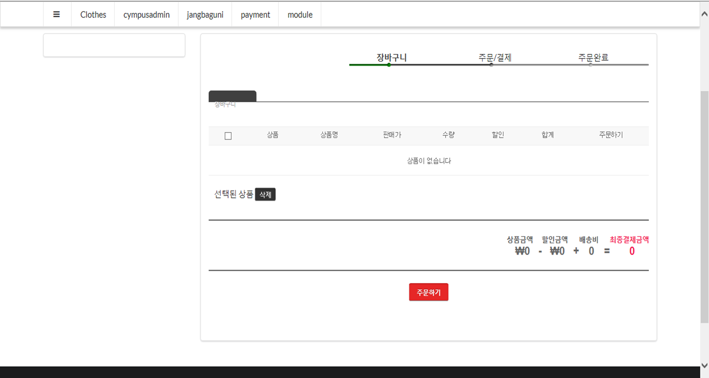Open the Clothes menu item
This screenshot has width=709, height=378.
[x=93, y=15]
